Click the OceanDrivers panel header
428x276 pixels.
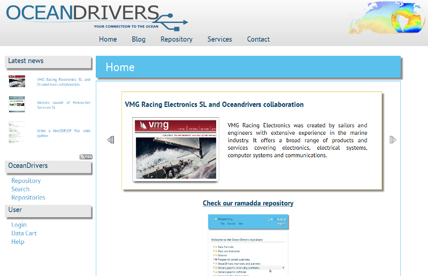[48, 166]
